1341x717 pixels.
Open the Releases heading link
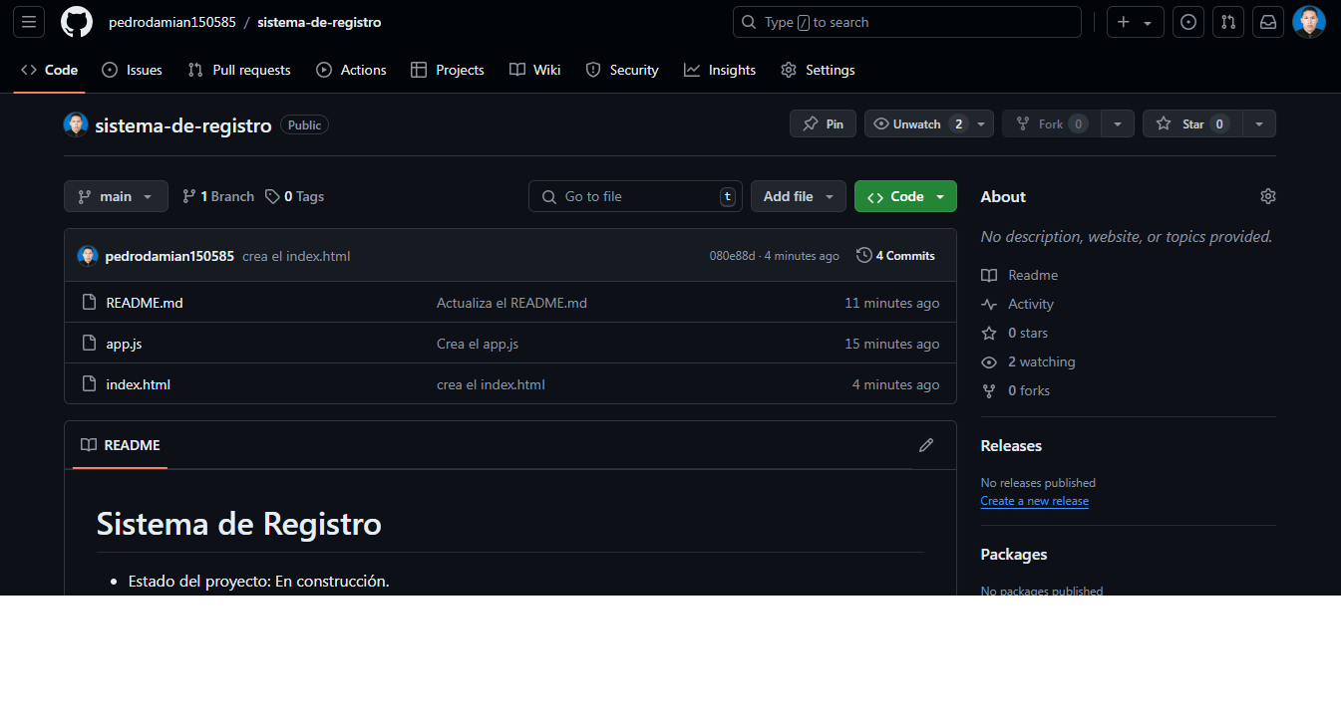point(1011,446)
